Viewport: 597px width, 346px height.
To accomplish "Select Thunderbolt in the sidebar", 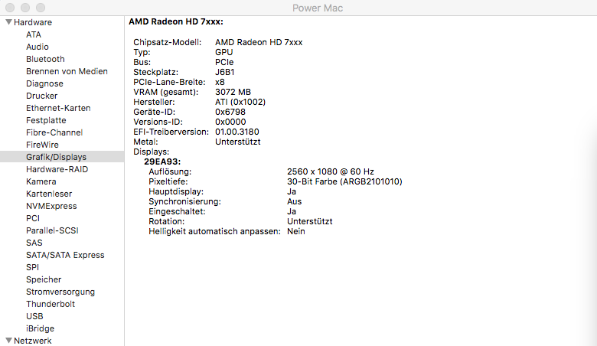I will 51,304.
